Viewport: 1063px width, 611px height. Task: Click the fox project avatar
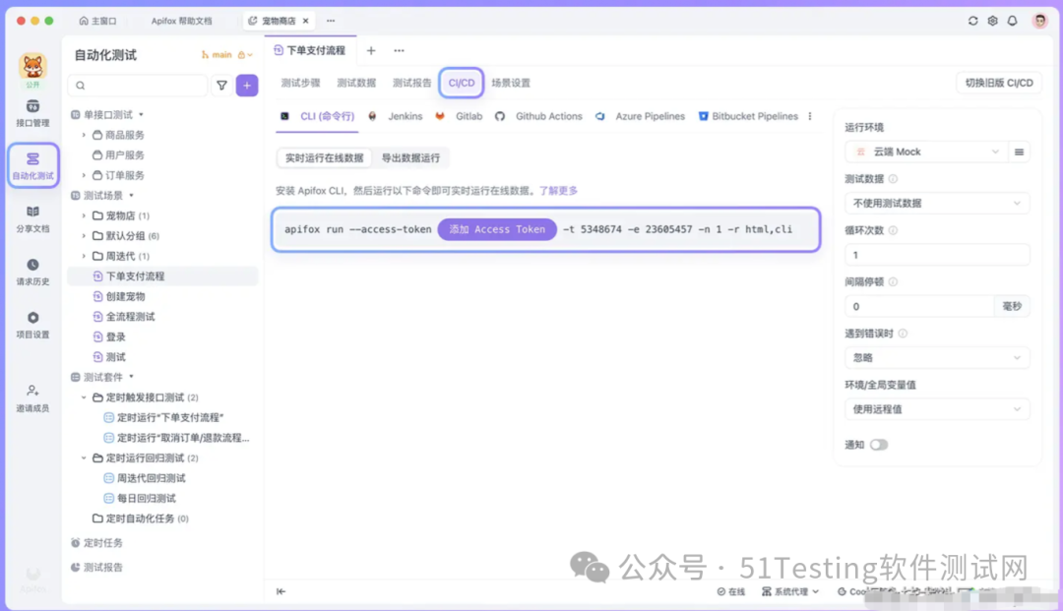click(x=32, y=66)
